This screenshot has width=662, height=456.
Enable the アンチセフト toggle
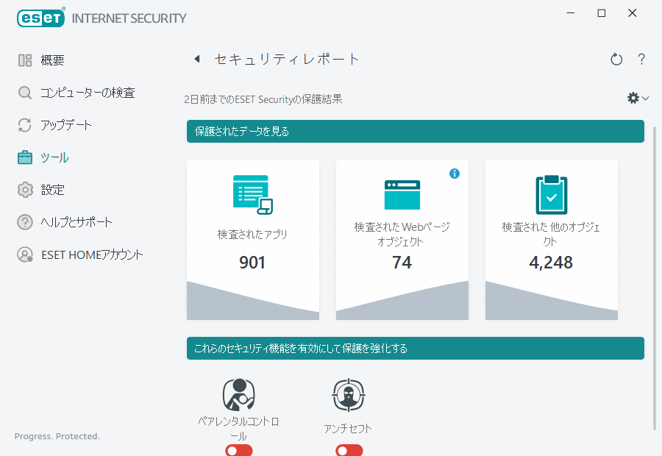(x=349, y=449)
